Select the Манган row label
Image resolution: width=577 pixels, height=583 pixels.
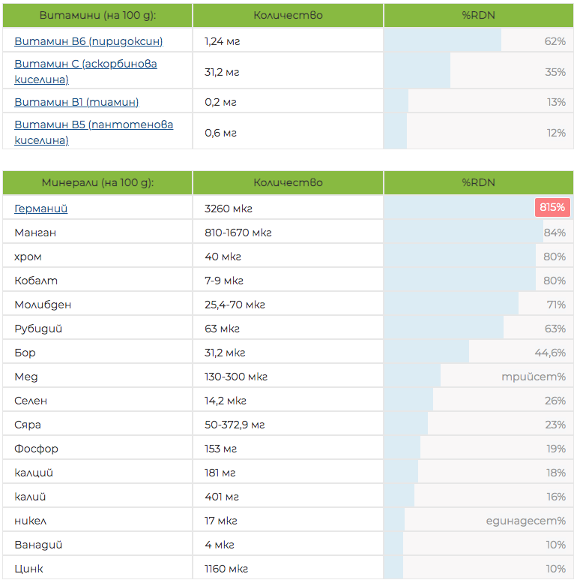click(35, 233)
